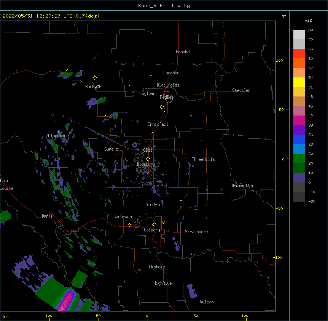This screenshot has height=321, width=328.
Task: Click the yellow diamond marker south of RedDeer
Action: click(x=162, y=107)
